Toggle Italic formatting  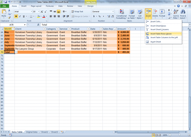20,16
